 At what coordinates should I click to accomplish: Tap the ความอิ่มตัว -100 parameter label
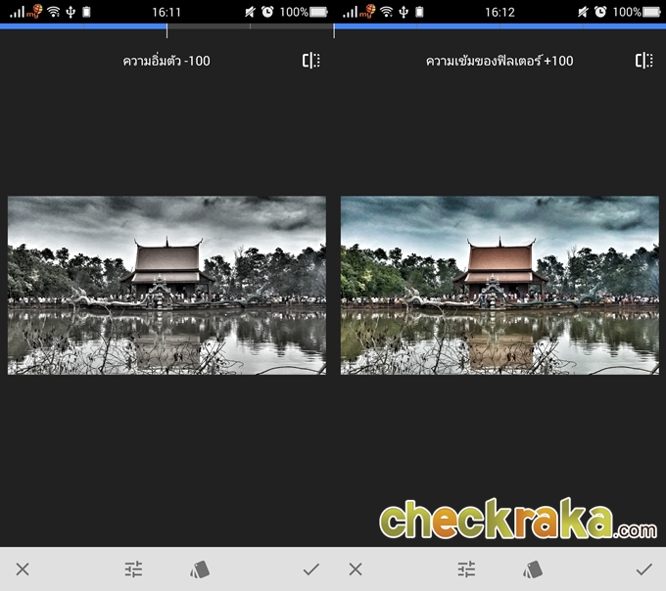click(166, 61)
